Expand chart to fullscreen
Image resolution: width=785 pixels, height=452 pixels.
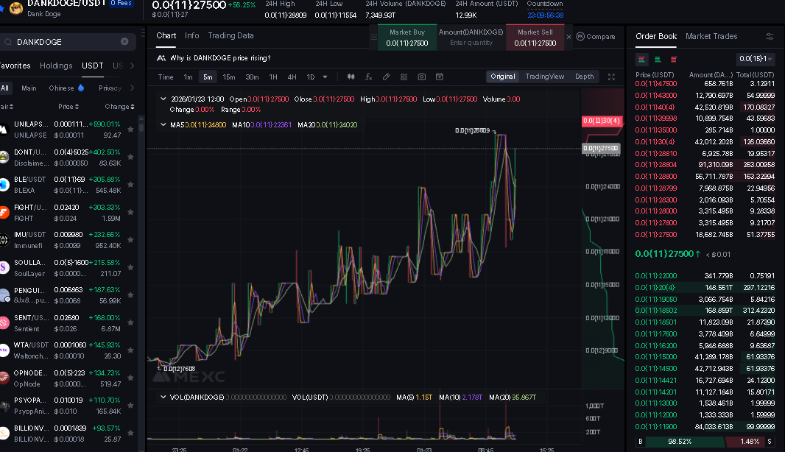(x=611, y=77)
